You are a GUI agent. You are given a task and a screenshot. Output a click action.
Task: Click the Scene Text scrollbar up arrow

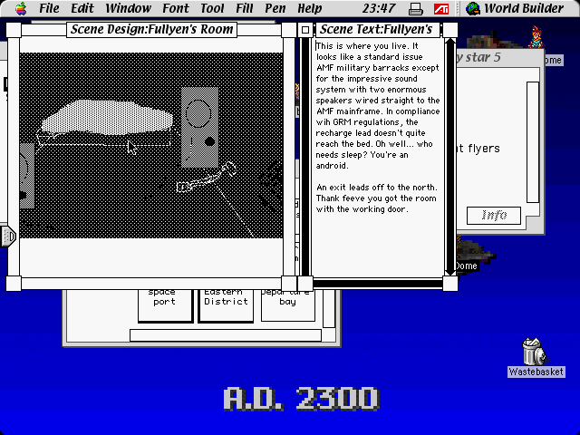coord(450,43)
